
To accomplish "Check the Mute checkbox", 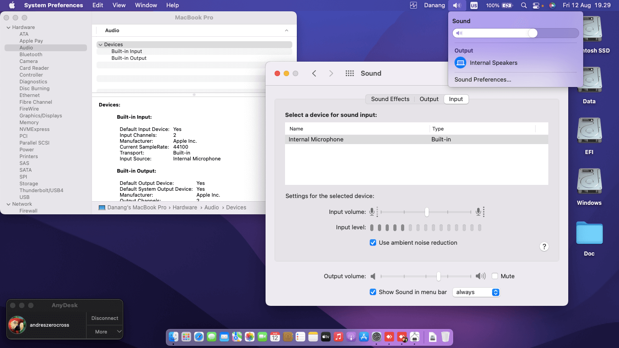I will coord(495,276).
